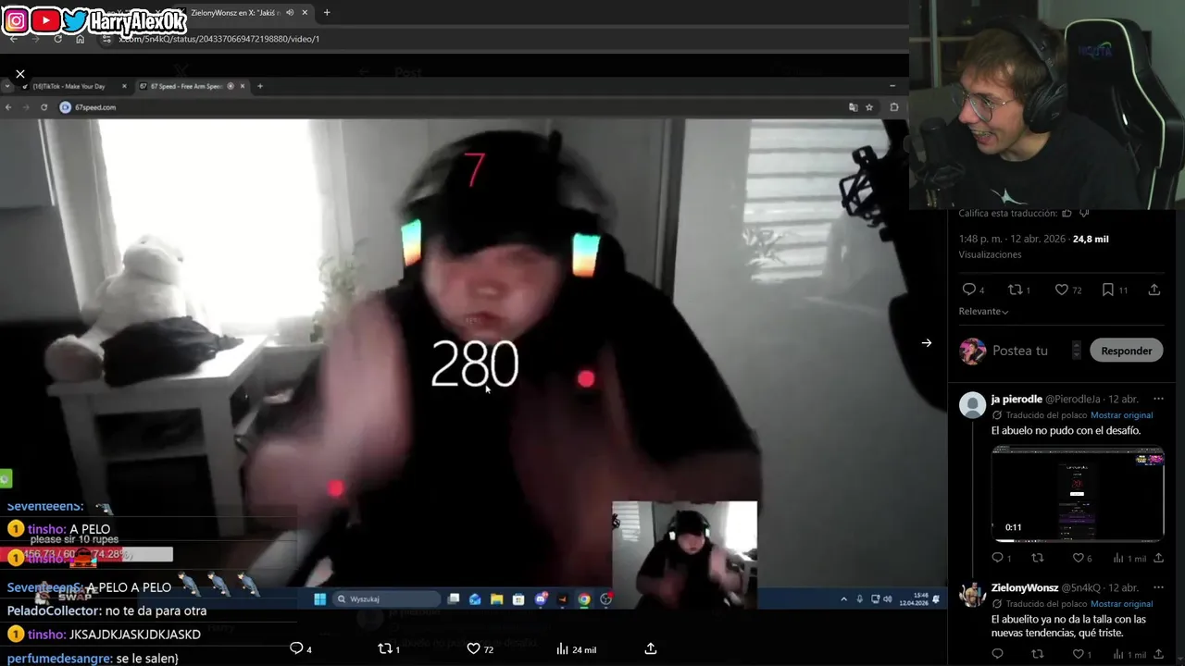1185x666 pixels.
Task: Share ja pierodle's comment
Action: (x=1158, y=558)
